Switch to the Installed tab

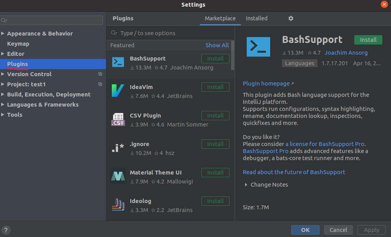point(256,18)
